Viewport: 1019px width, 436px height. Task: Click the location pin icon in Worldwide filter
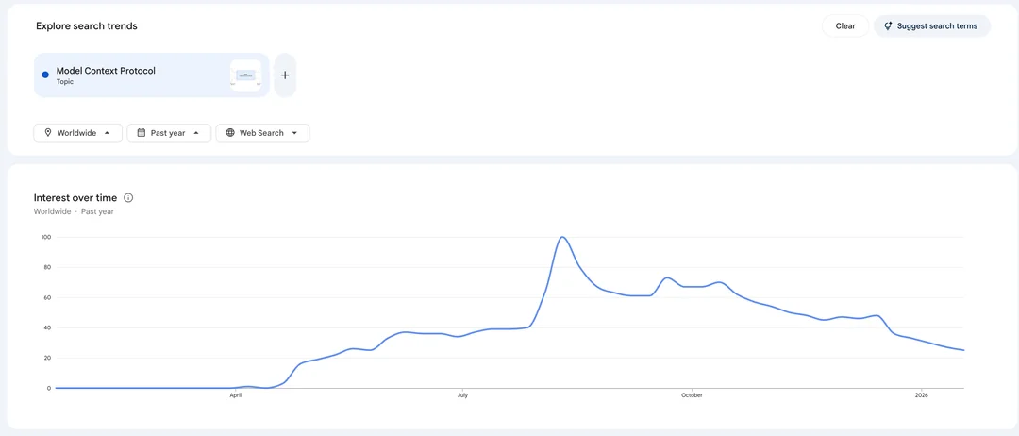48,132
